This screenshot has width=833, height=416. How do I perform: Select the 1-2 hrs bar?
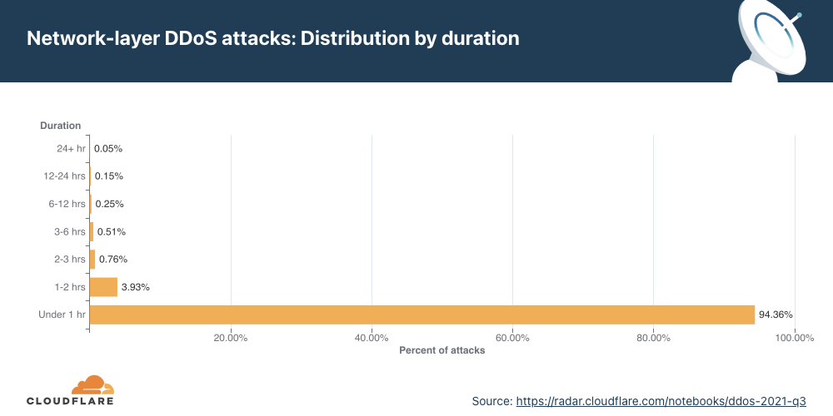pyautogui.click(x=103, y=287)
